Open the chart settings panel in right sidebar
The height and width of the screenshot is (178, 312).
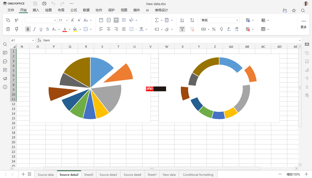point(307,70)
